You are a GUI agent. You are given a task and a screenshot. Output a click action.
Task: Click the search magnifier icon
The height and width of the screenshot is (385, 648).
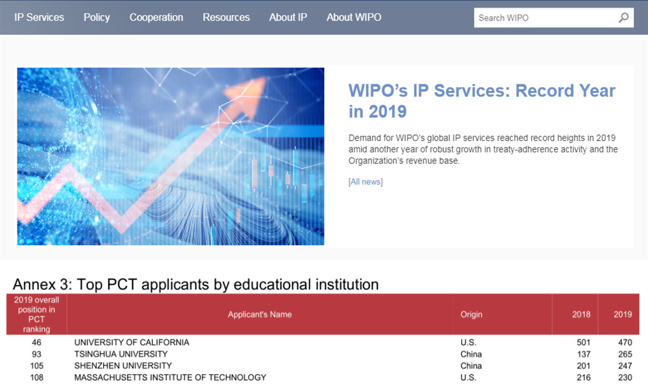tap(624, 17)
